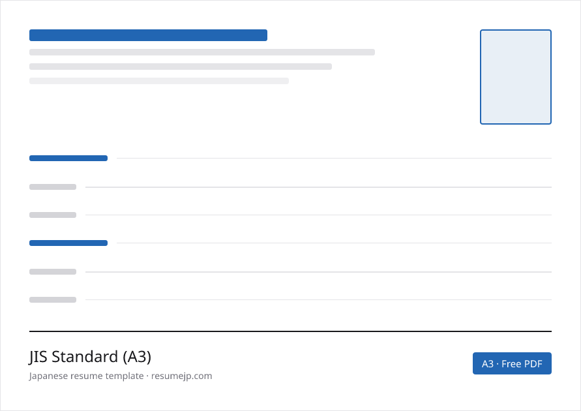Select the blue name header bar
581x411 pixels.
[148, 35]
